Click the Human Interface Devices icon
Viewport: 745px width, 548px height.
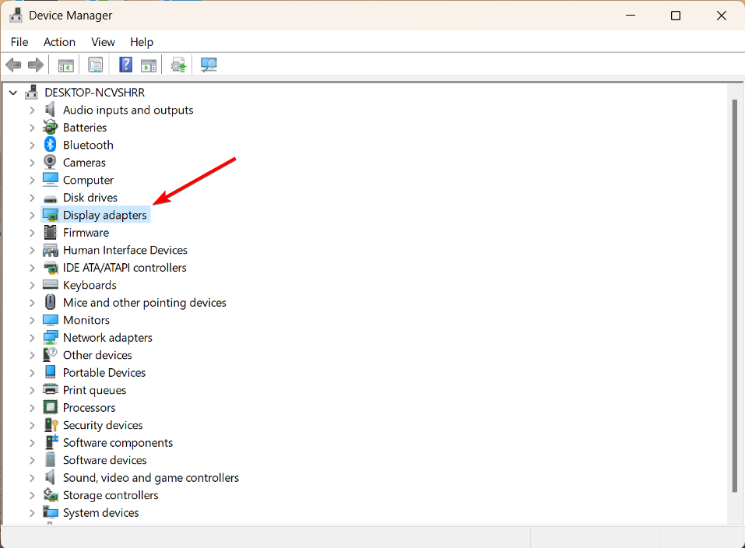51,250
